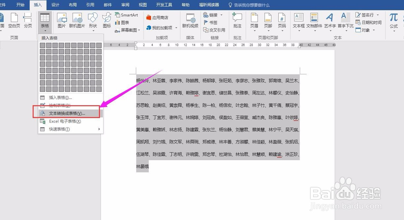This screenshot has width=404, height=220.
Task: Switch to the 审阅 ribbon tab
Action: click(x=125, y=4)
